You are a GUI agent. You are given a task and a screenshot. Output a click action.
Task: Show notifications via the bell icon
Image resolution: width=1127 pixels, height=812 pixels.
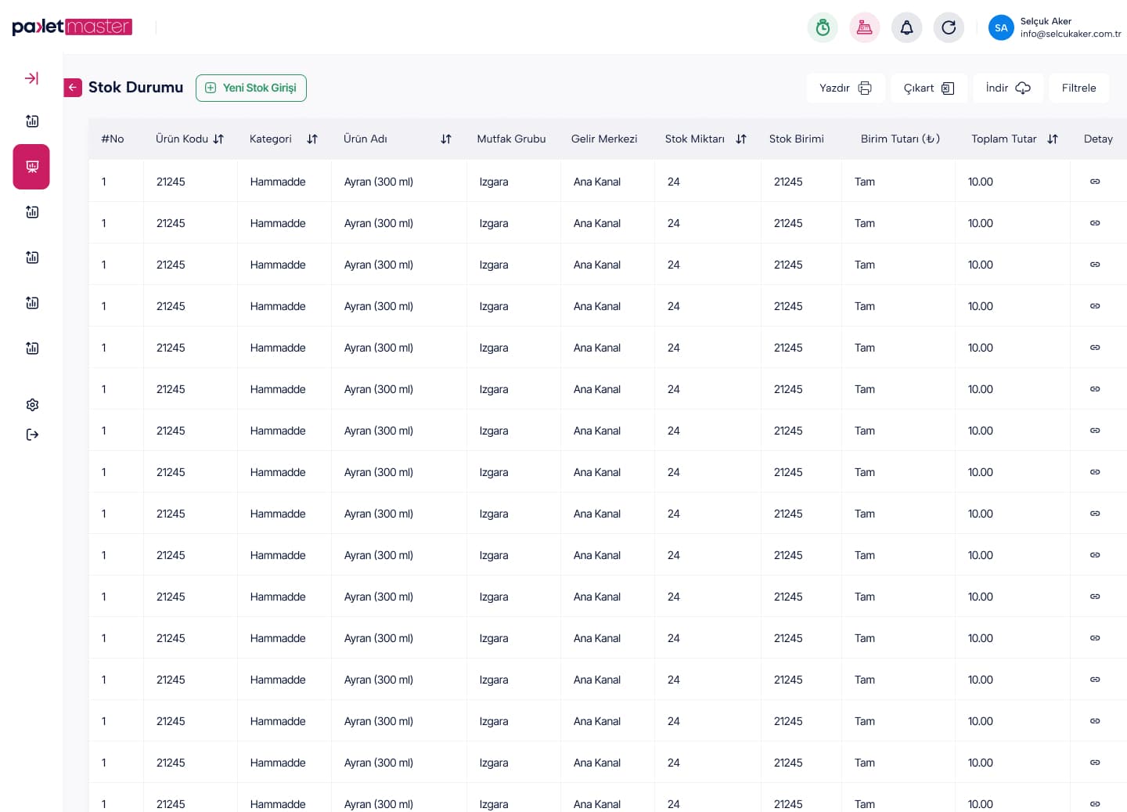[906, 27]
